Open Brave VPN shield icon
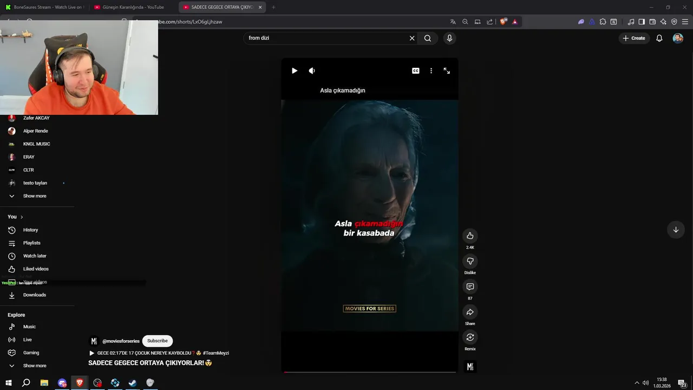Screen dimensions: 693x390 [x=674, y=22]
